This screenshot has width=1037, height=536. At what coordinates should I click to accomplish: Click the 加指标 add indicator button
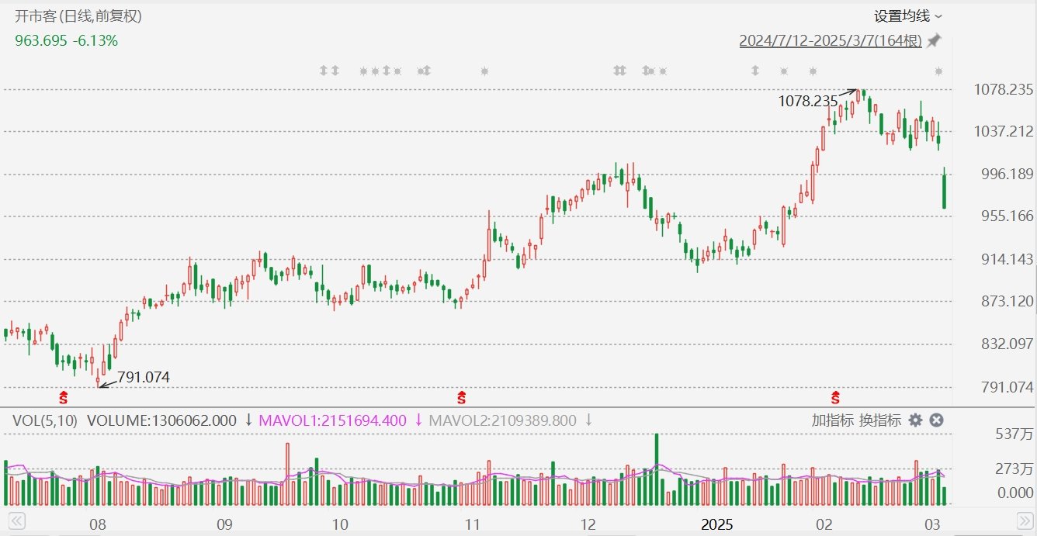click(833, 420)
